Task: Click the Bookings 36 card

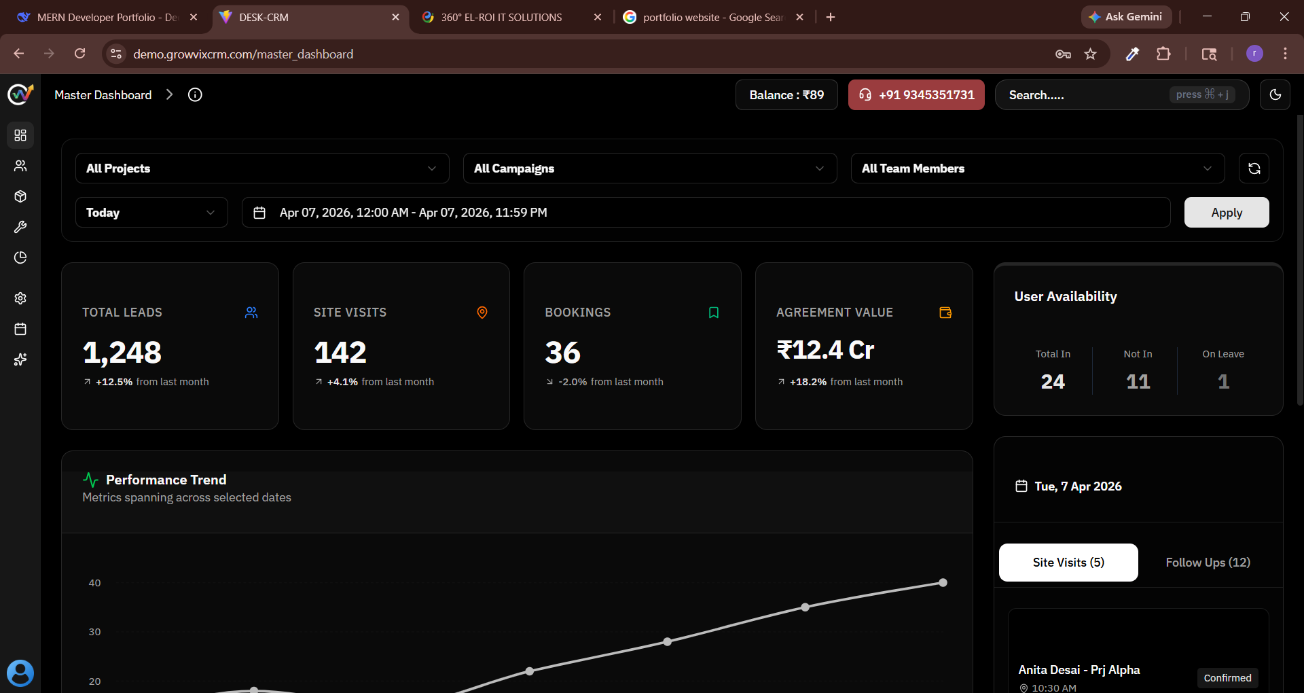Action: (632, 346)
